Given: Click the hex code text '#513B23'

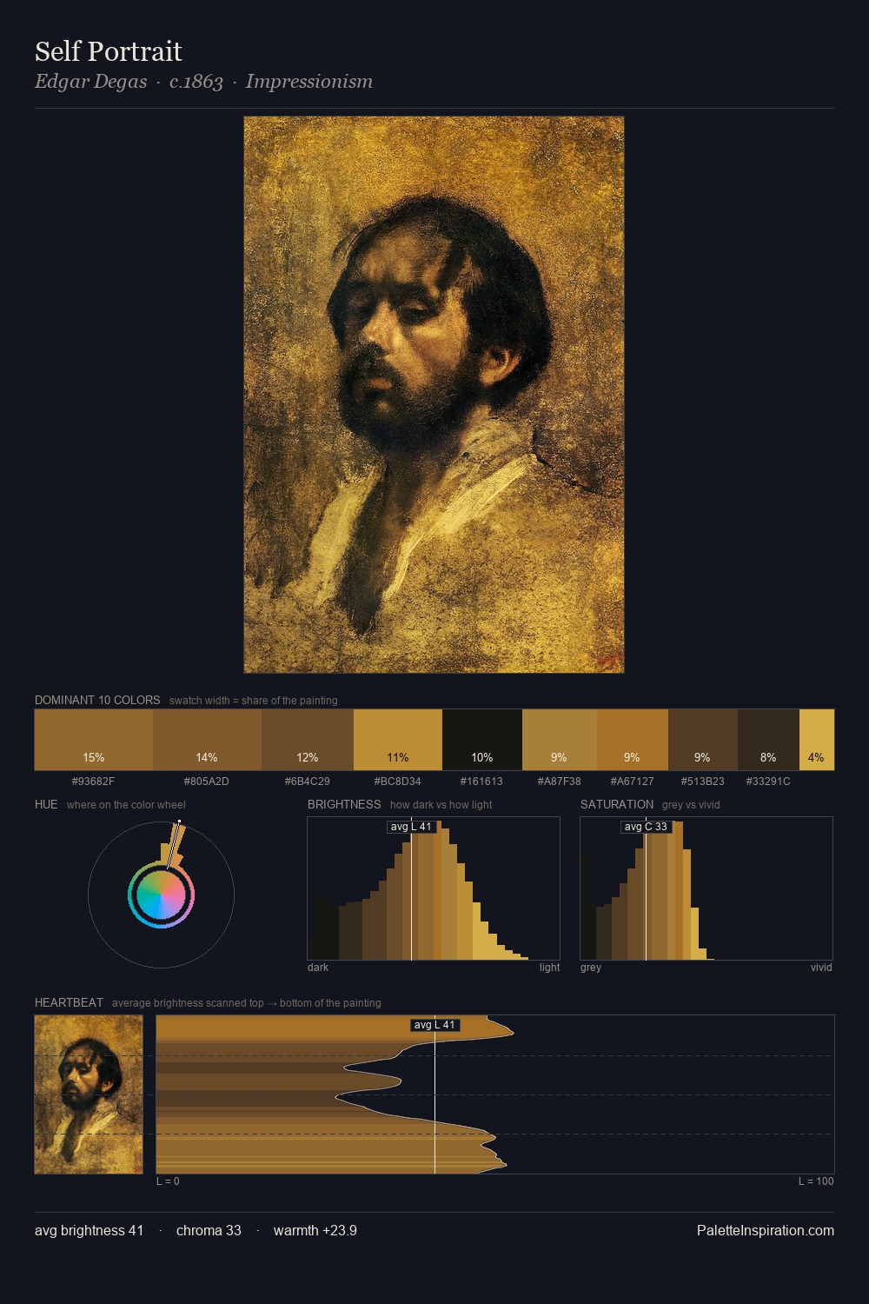Looking at the screenshot, I should [703, 782].
